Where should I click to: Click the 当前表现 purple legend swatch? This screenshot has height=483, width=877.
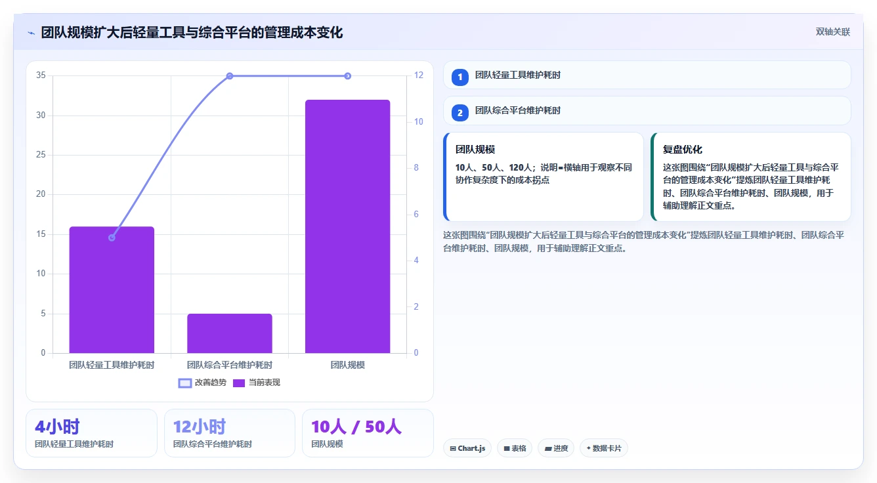(239, 383)
